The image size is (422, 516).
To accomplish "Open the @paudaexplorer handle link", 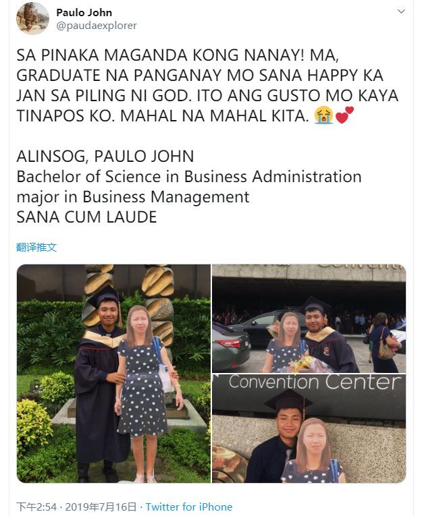I will [97, 26].
